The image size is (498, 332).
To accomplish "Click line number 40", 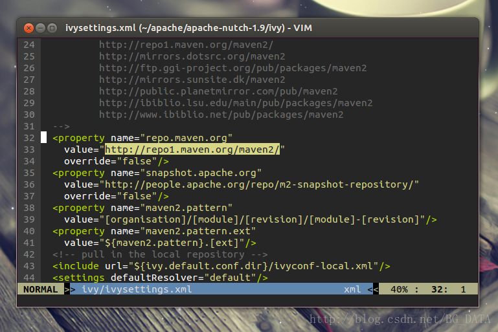I will coord(29,231).
